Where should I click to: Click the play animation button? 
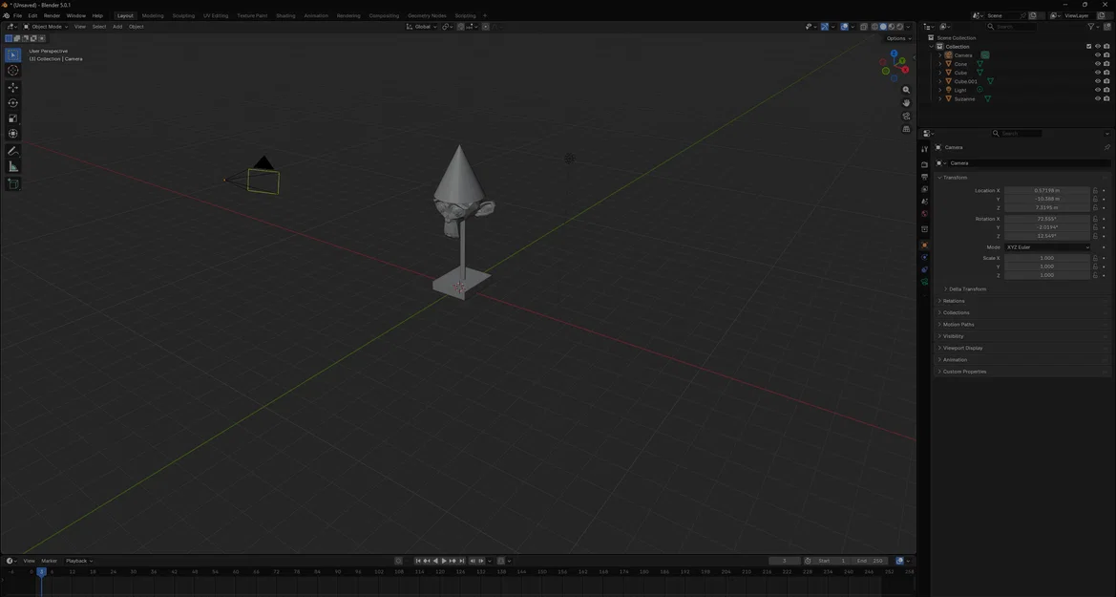[444, 561]
